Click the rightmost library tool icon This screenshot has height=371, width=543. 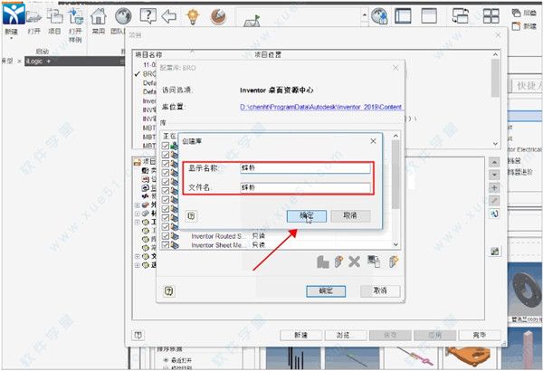[394, 262]
